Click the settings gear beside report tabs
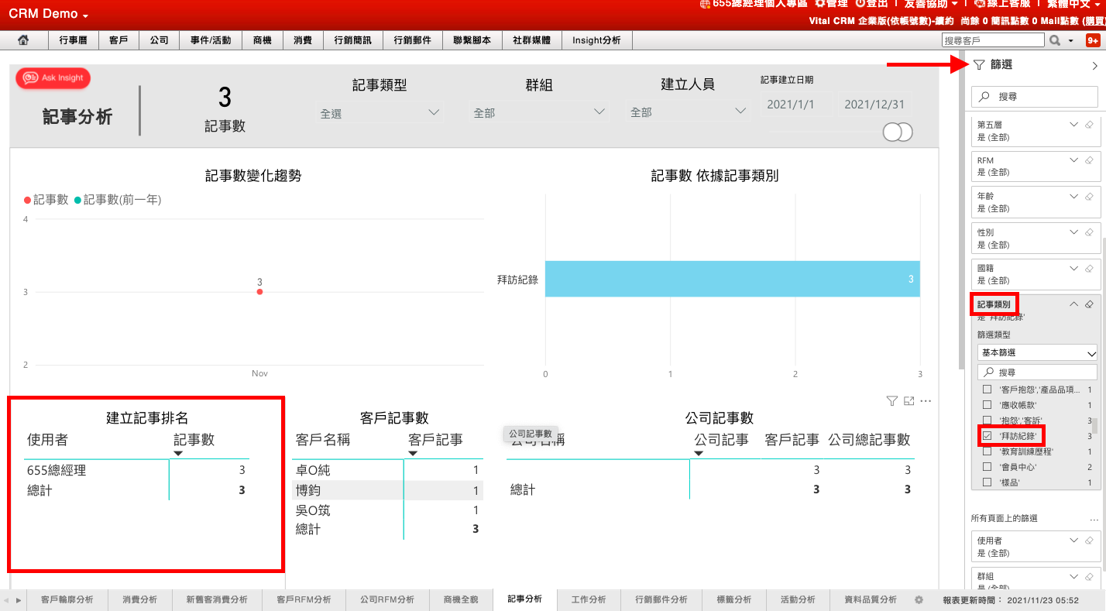Viewport: 1106px width, 611px height. (919, 599)
